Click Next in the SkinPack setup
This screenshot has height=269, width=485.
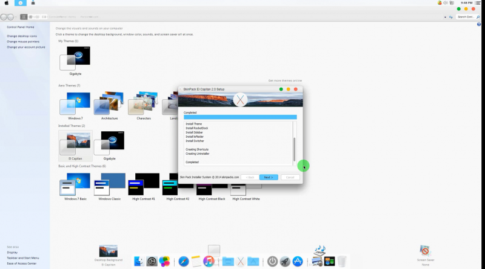269,177
